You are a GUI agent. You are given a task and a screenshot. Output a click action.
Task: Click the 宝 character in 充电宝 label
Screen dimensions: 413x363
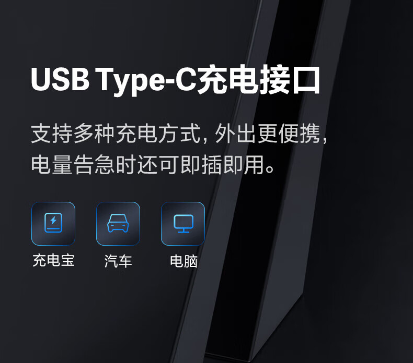click(x=67, y=260)
